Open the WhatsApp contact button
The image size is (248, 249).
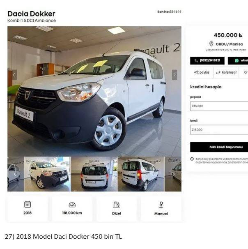[x=238, y=60]
